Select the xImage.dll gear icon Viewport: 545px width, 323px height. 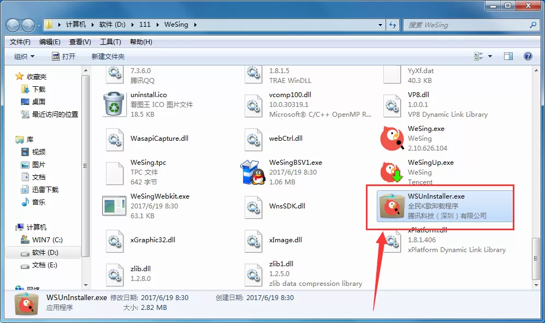point(253,241)
